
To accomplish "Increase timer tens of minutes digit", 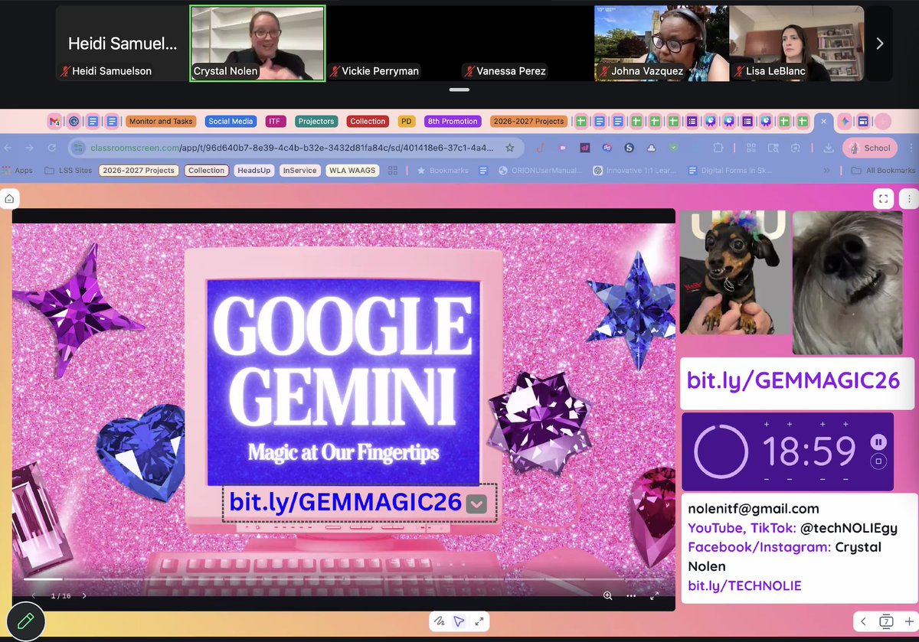I will pyautogui.click(x=767, y=424).
